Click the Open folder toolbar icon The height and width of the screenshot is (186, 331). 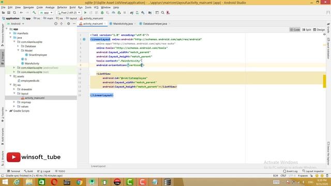(x=3, y=12)
